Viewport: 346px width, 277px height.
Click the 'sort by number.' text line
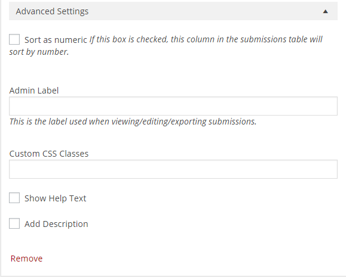(39, 52)
